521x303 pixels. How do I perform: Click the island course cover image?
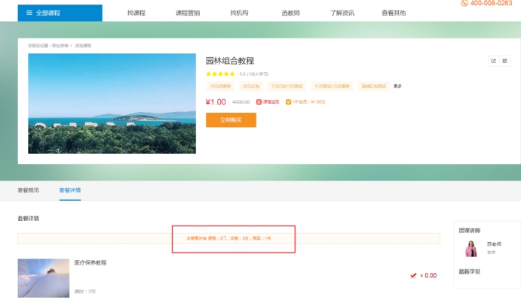click(x=112, y=104)
